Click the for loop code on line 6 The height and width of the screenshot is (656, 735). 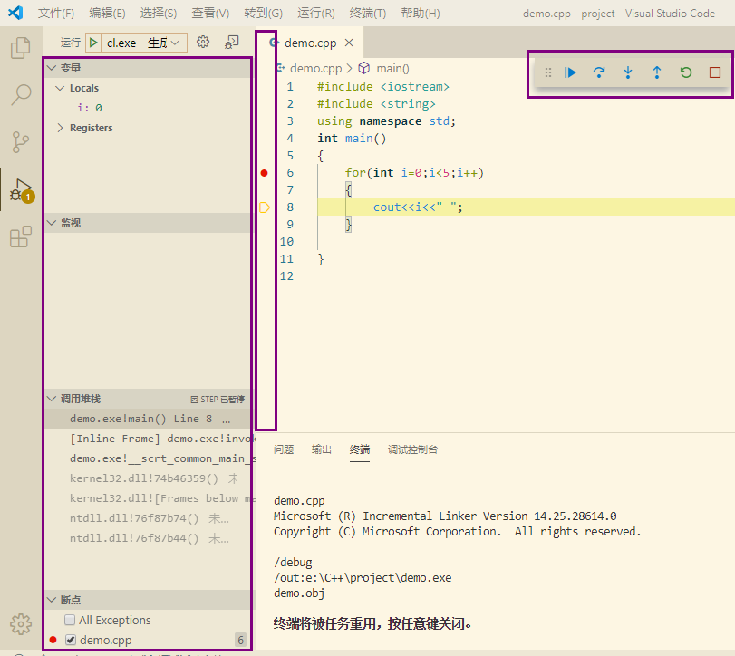(x=414, y=173)
